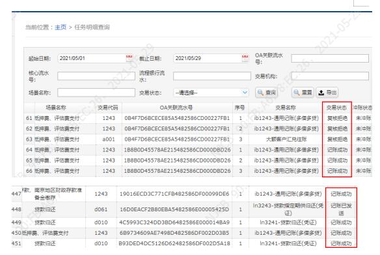Click the 序号 column header
The image size is (380, 255).
click(239, 108)
